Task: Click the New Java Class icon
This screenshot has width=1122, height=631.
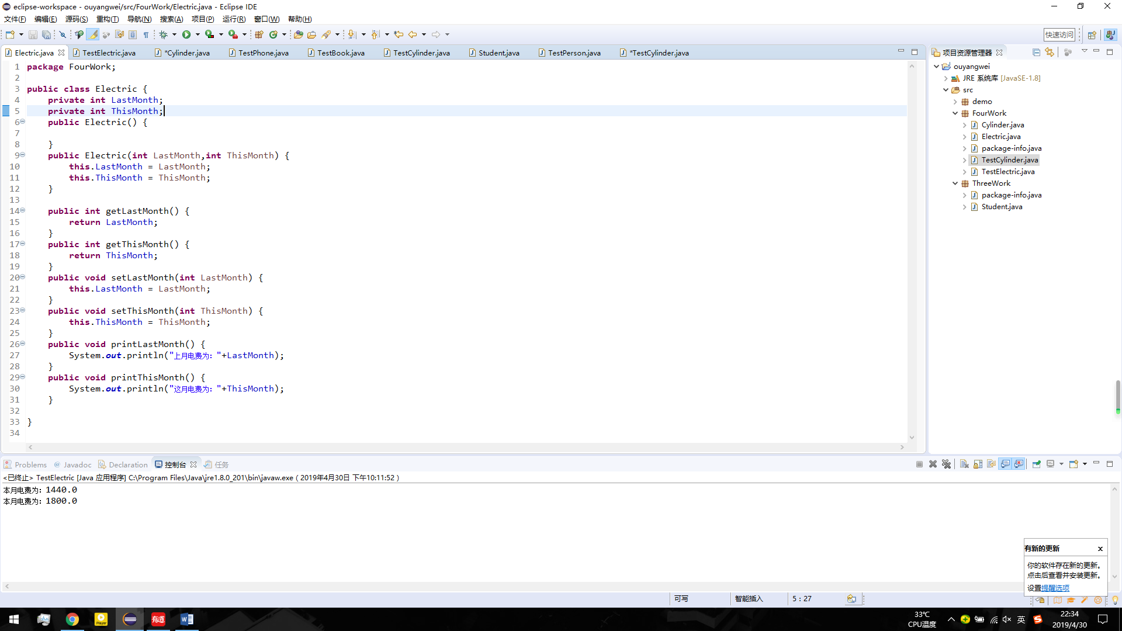Action: 273,34
